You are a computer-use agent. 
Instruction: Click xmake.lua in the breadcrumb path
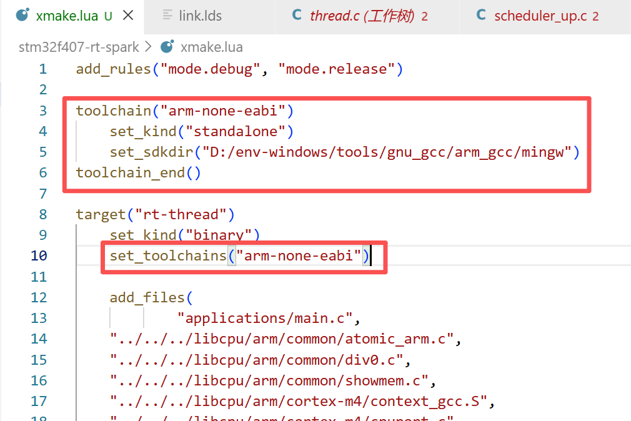coord(212,47)
